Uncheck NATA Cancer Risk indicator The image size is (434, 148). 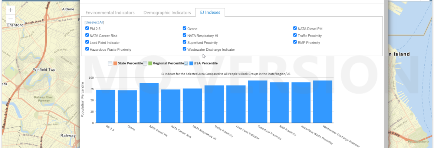(87, 35)
